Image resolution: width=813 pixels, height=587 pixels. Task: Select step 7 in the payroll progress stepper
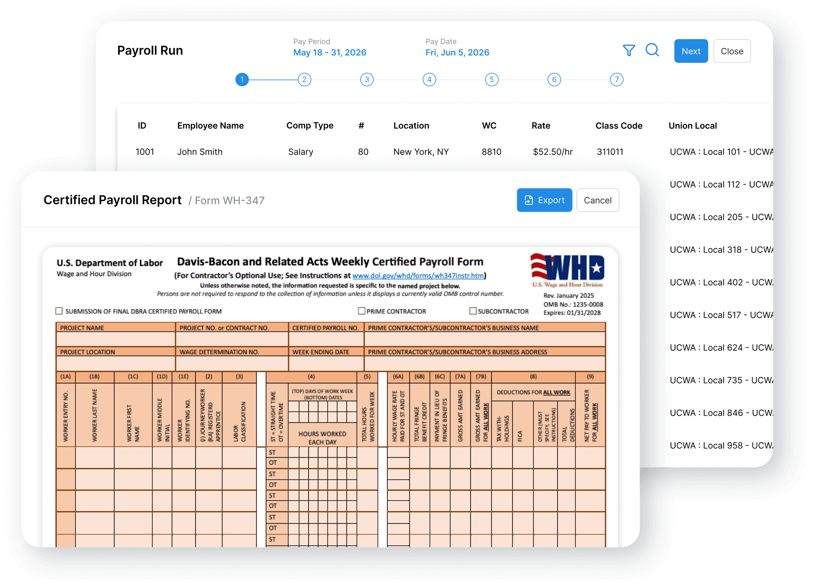[x=617, y=80]
